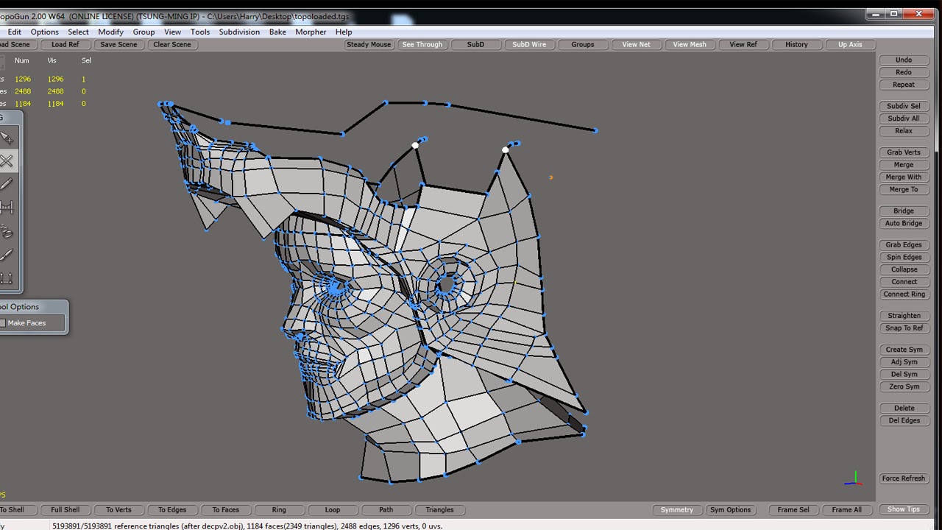Select the coiled tubes tool icon
Viewport: 942px width, 530px height.
pyautogui.click(x=7, y=232)
